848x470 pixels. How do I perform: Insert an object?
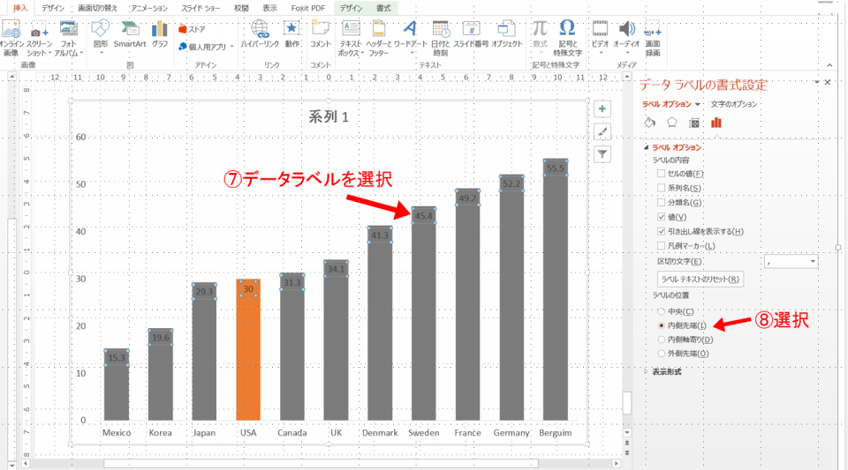[x=507, y=35]
